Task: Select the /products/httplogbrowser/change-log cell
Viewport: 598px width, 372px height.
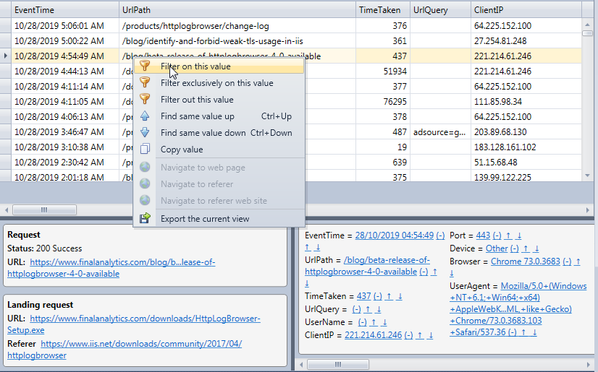Action: (x=237, y=26)
